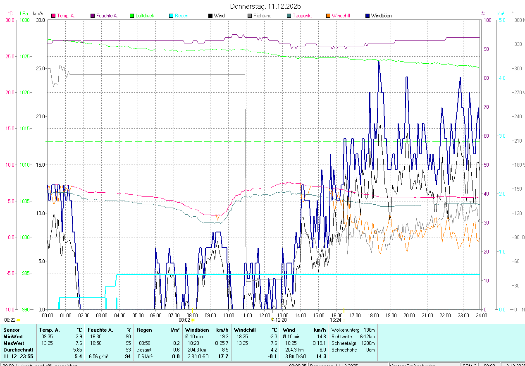This screenshot has height=366, width=525.
Task: Click the sun marker at 08:02
Action: tap(193, 320)
